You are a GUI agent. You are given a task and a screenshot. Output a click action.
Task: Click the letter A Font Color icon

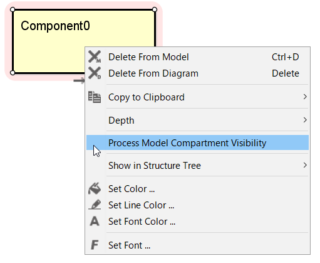tap(95, 221)
